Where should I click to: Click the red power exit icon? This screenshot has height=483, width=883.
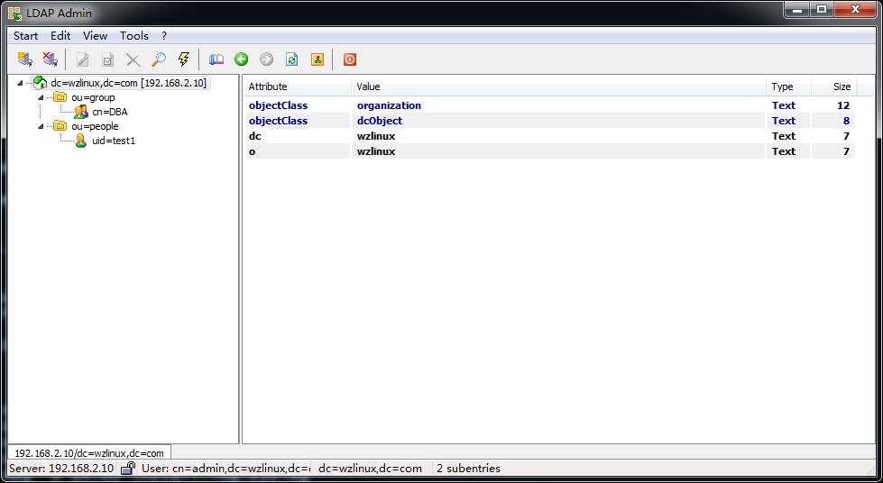point(350,59)
